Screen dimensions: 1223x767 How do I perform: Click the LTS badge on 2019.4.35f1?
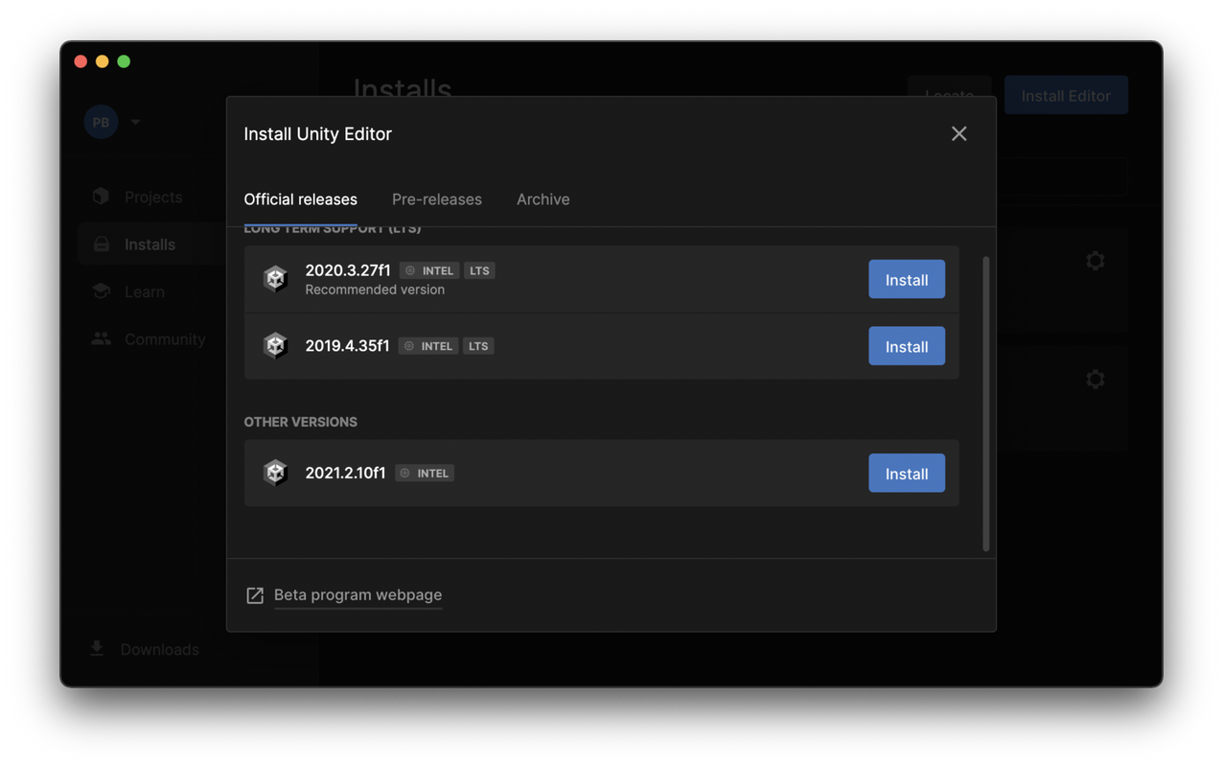[478, 346]
